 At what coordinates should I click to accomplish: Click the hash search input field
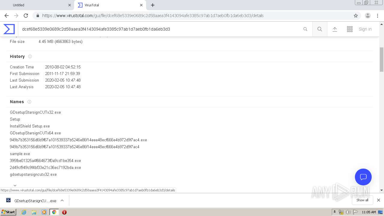[x=159, y=29]
